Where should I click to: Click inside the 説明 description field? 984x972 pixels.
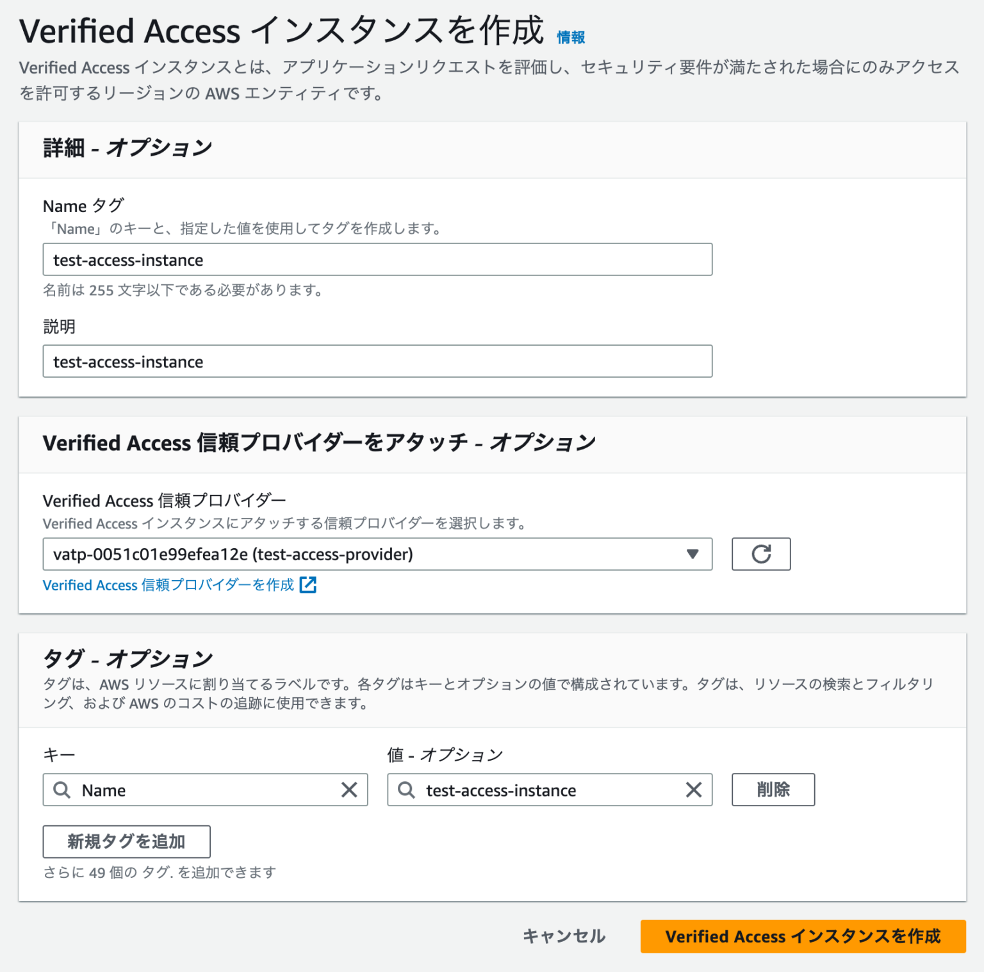(377, 361)
